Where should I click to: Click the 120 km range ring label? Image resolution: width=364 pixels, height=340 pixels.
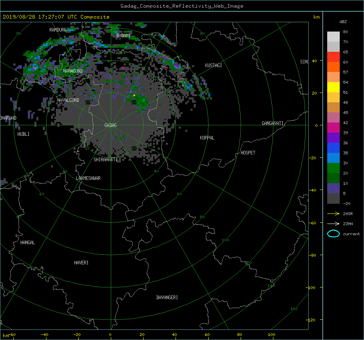click(x=248, y=263)
